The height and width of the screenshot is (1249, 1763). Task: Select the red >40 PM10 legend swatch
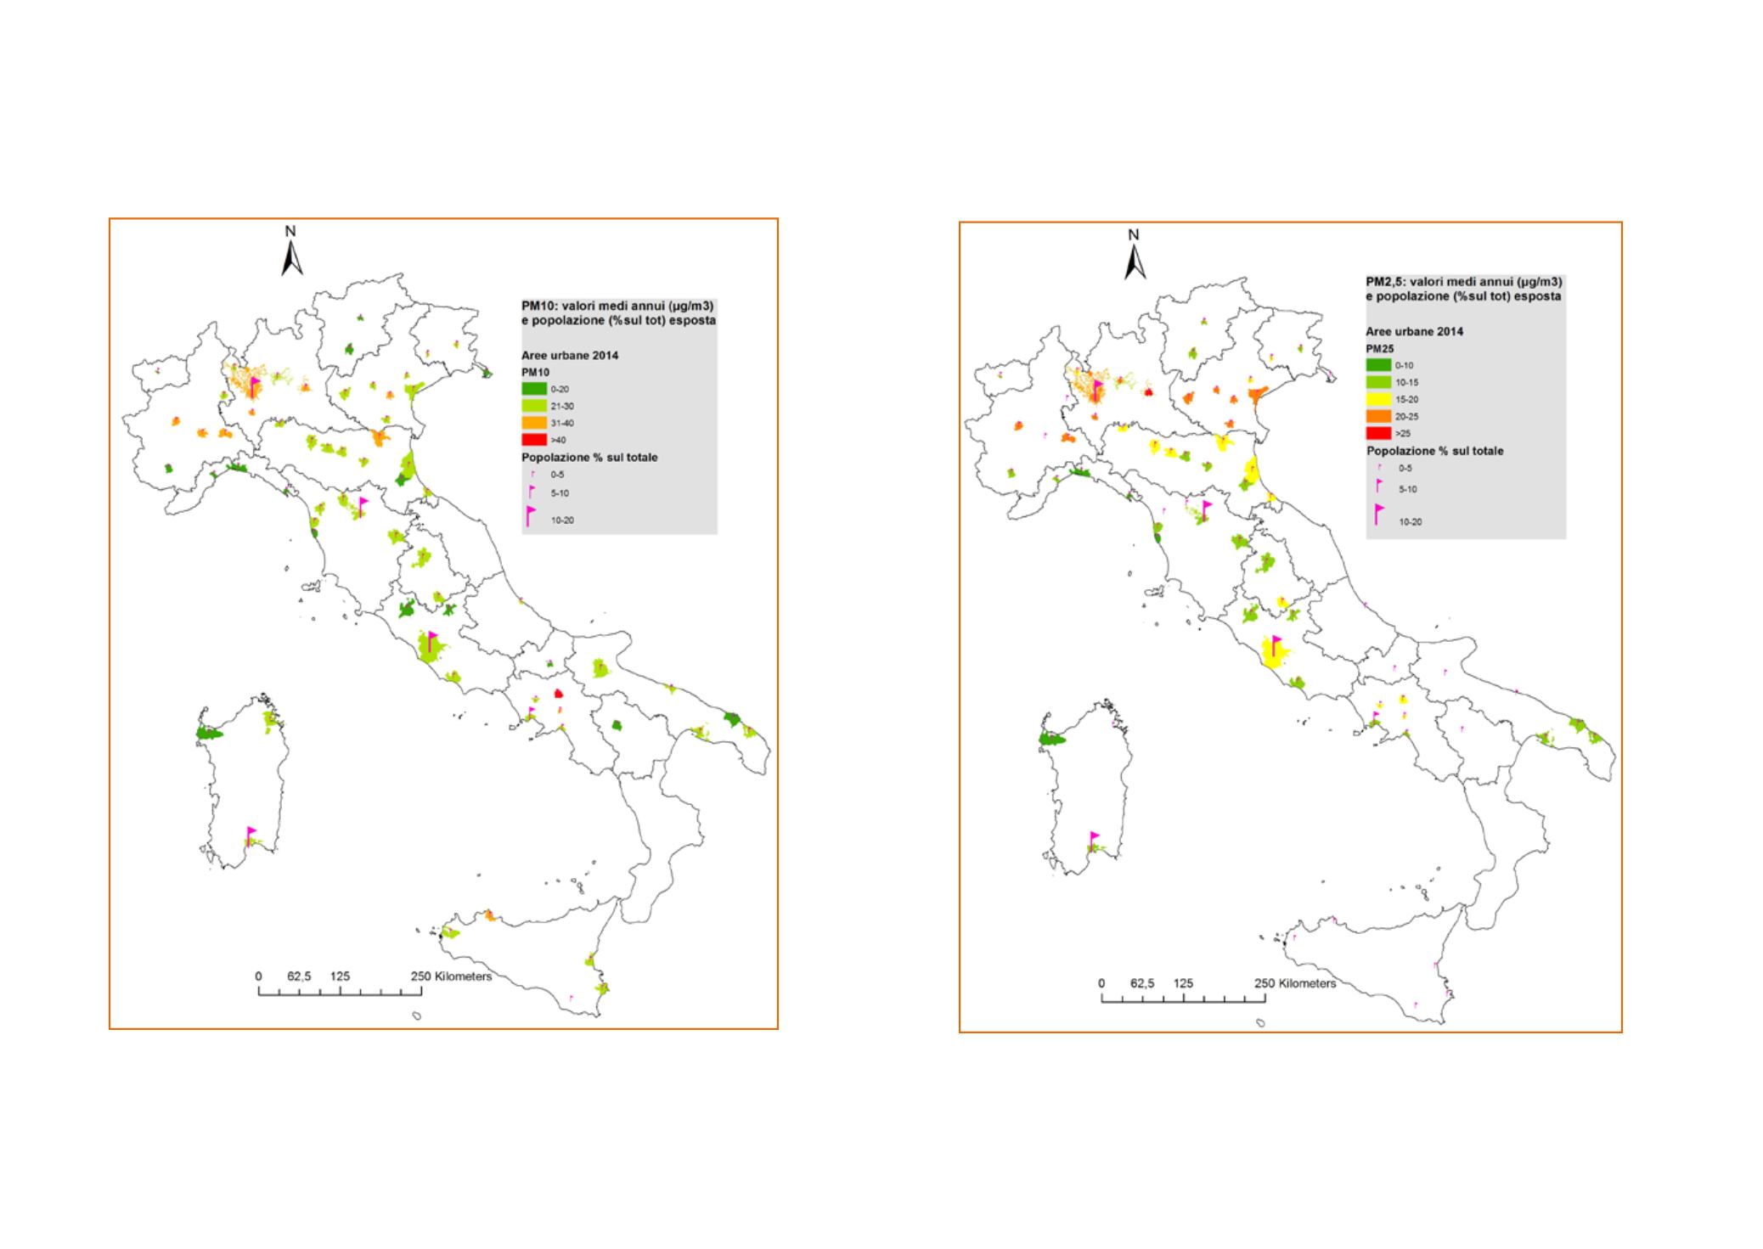[533, 440]
